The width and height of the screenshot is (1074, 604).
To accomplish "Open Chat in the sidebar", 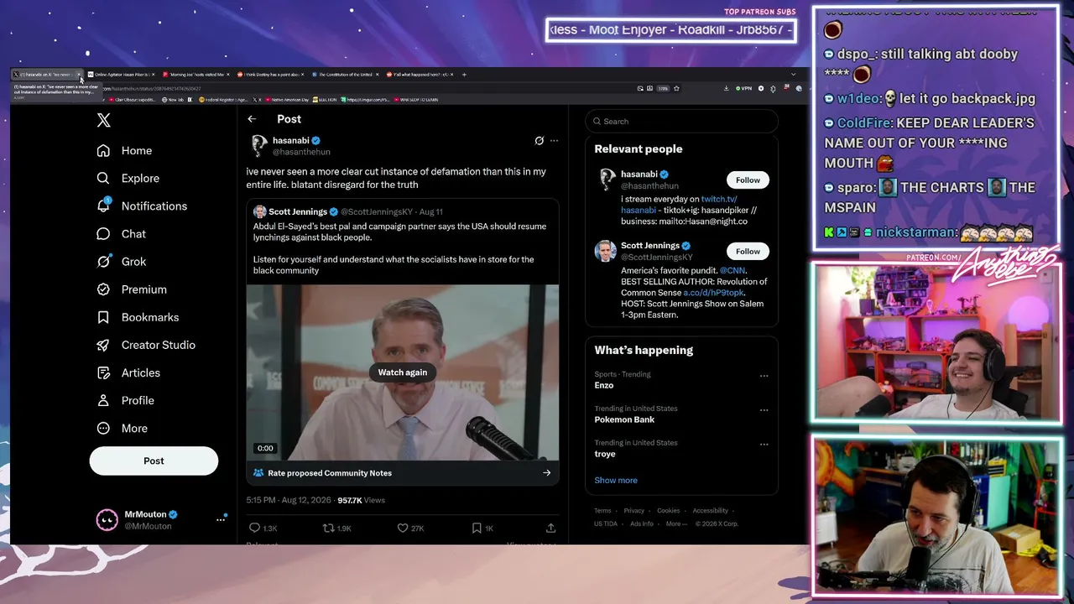I will pos(121,234).
